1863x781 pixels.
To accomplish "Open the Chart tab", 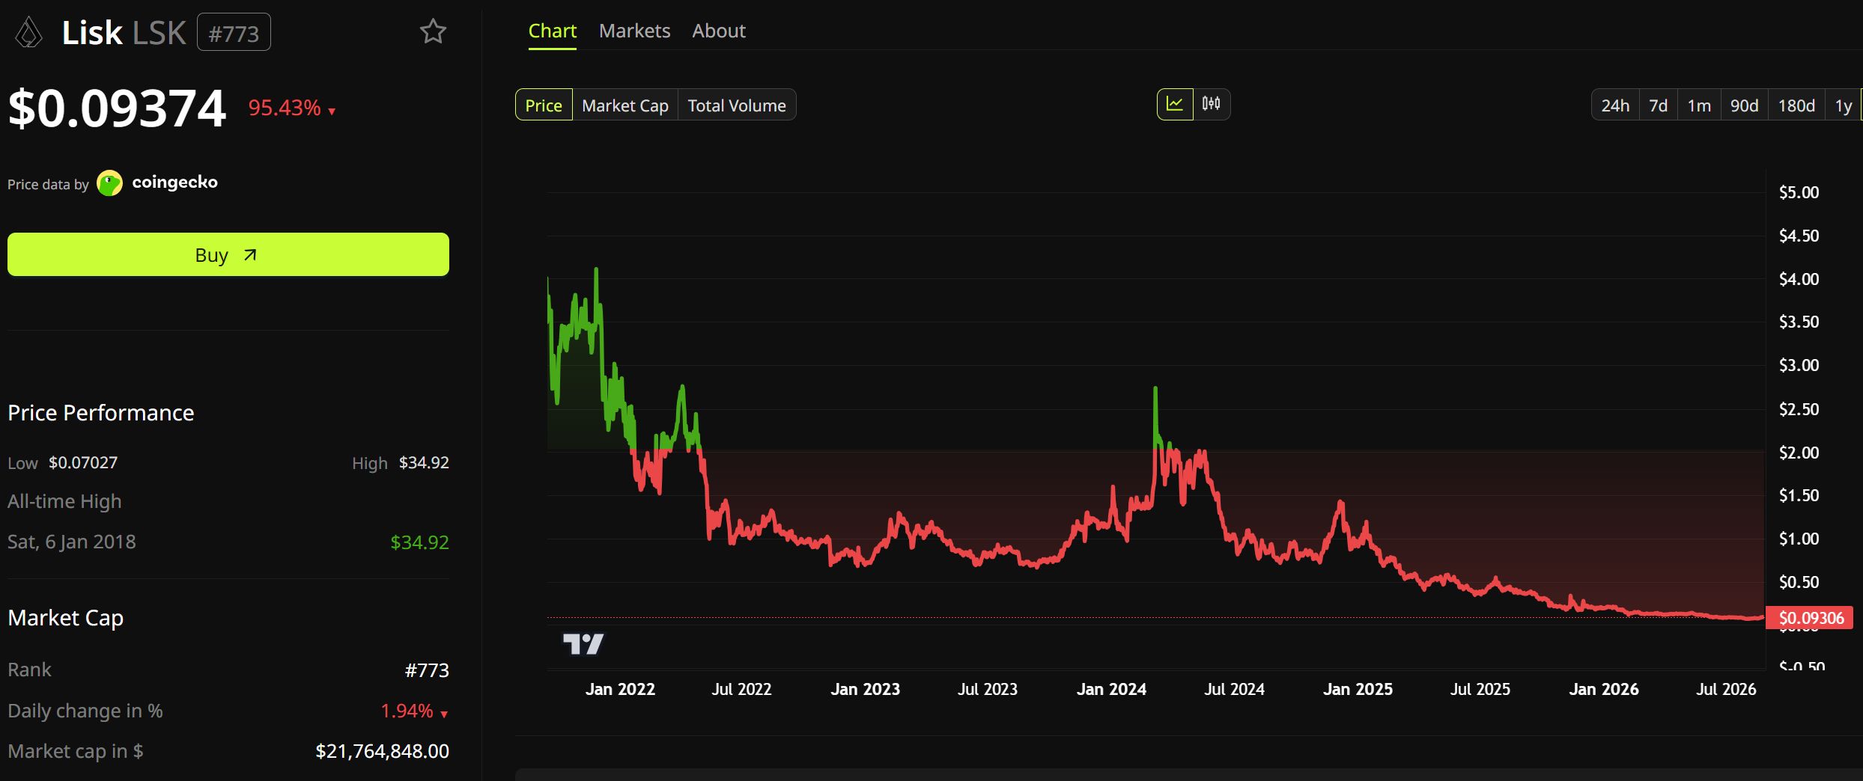I will [553, 31].
